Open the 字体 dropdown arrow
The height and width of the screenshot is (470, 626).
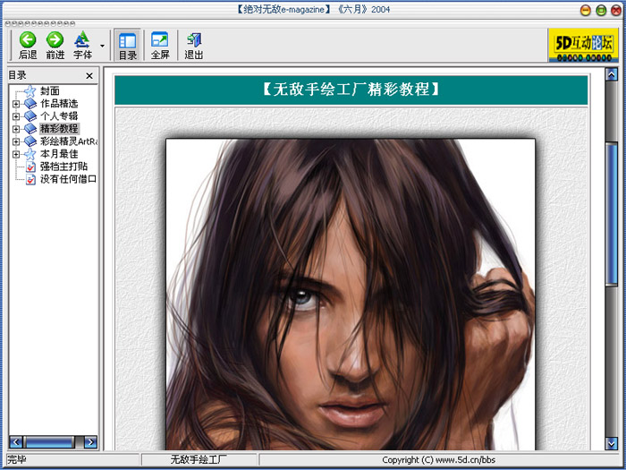[102, 46]
